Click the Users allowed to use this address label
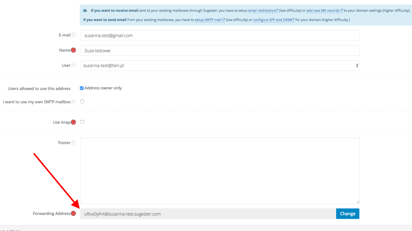The height and width of the screenshot is (231, 412). [x=39, y=88]
